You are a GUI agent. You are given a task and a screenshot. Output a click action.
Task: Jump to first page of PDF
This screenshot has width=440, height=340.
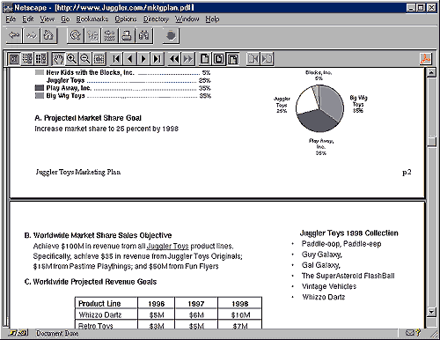pyautogui.click(x=116, y=59)
